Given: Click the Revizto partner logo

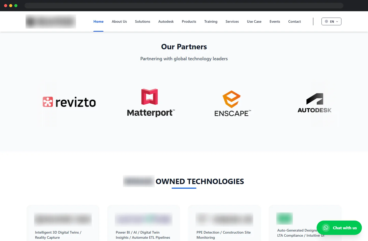Looking at the screenshot, I should (x=69, y=102).
